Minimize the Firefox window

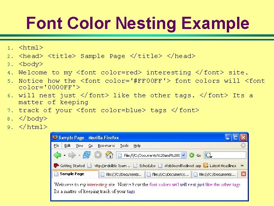coord(228,138)
